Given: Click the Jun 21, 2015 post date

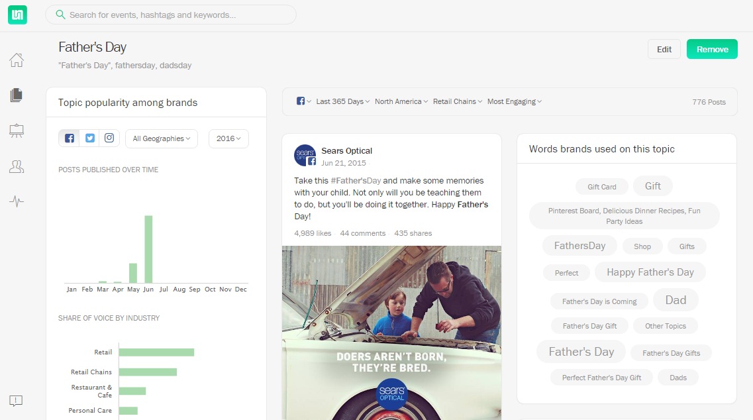Looking at the screenshot, I should (343, 163).
